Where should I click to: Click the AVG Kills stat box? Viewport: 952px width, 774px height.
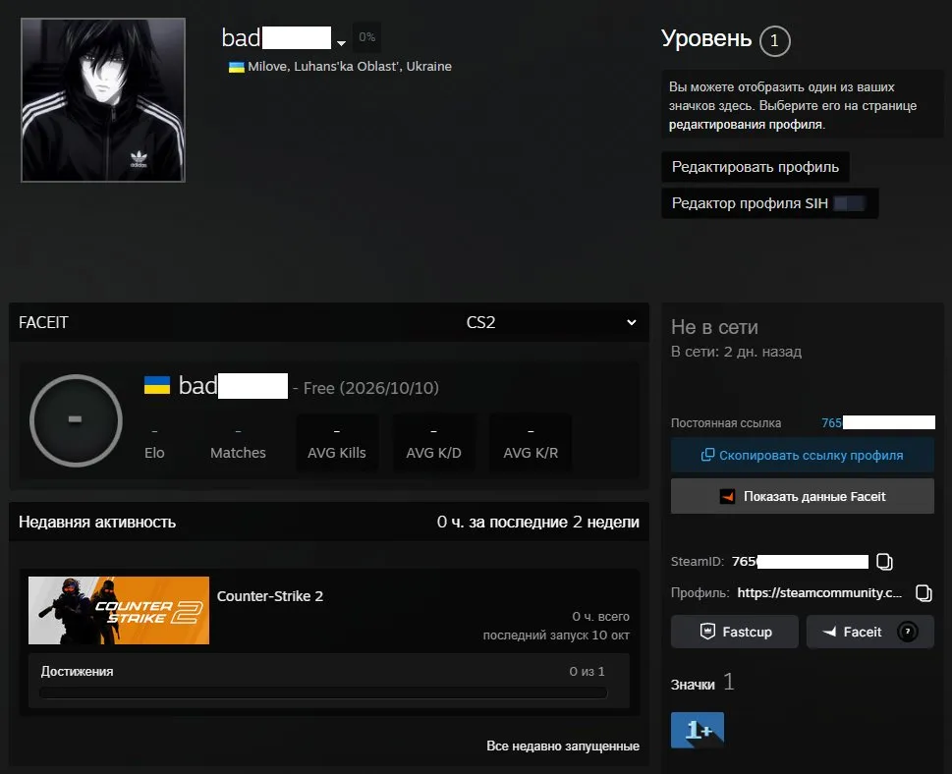point(337,443)
